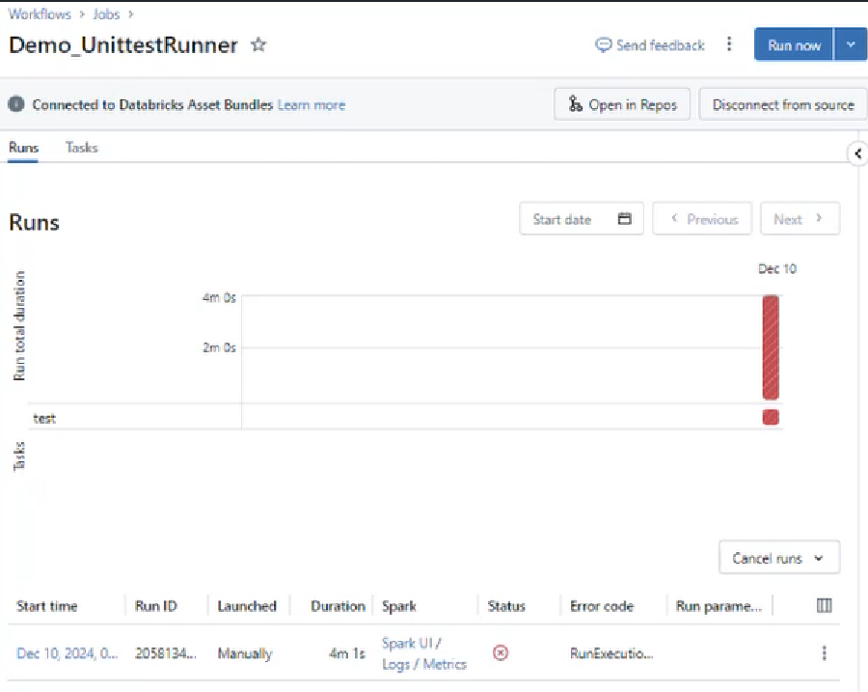
Task: Click the Manually launched cell
Action: tap(245, 653)
